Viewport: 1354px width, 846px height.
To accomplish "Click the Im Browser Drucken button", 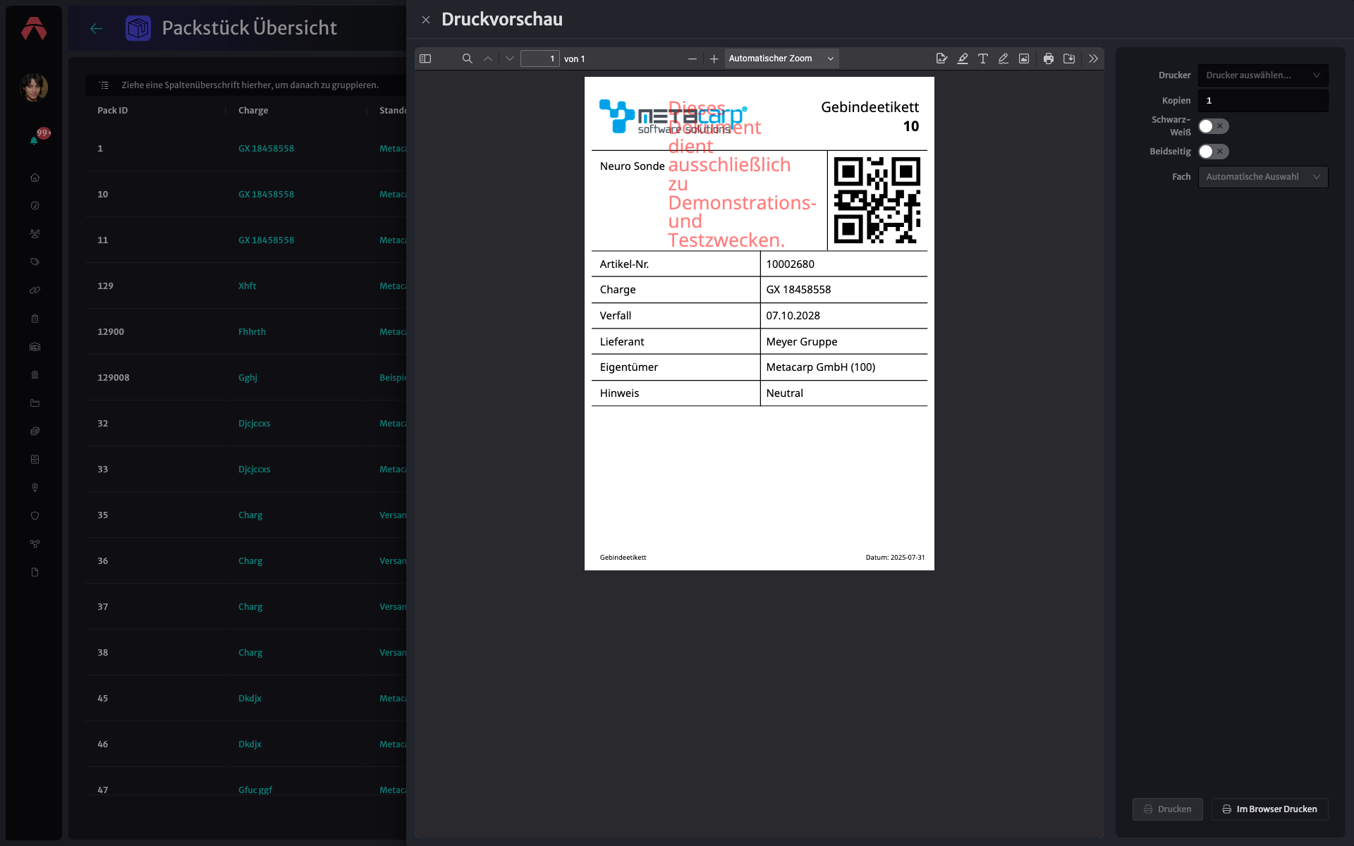I will tap(1269, 809).
